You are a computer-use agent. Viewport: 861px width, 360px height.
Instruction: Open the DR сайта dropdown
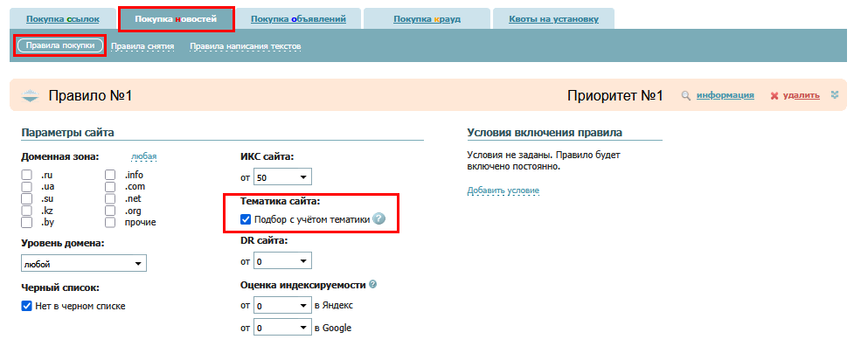(x=282, y=261)
